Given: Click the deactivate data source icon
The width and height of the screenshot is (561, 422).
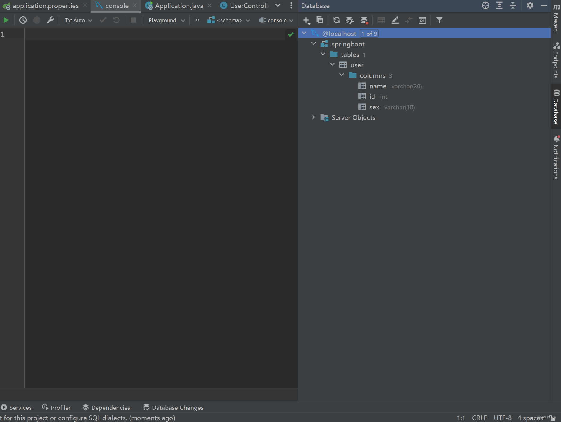Looking at the screenshot, I should [x=364, y=20].
